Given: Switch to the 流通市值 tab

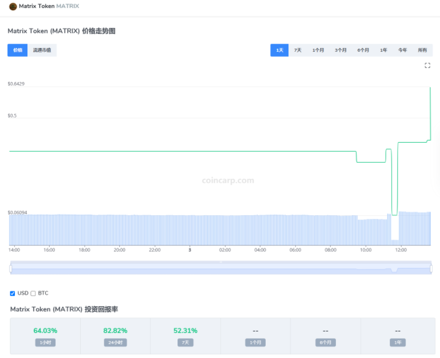Looking at the screenshot, I should coord(43,50).
